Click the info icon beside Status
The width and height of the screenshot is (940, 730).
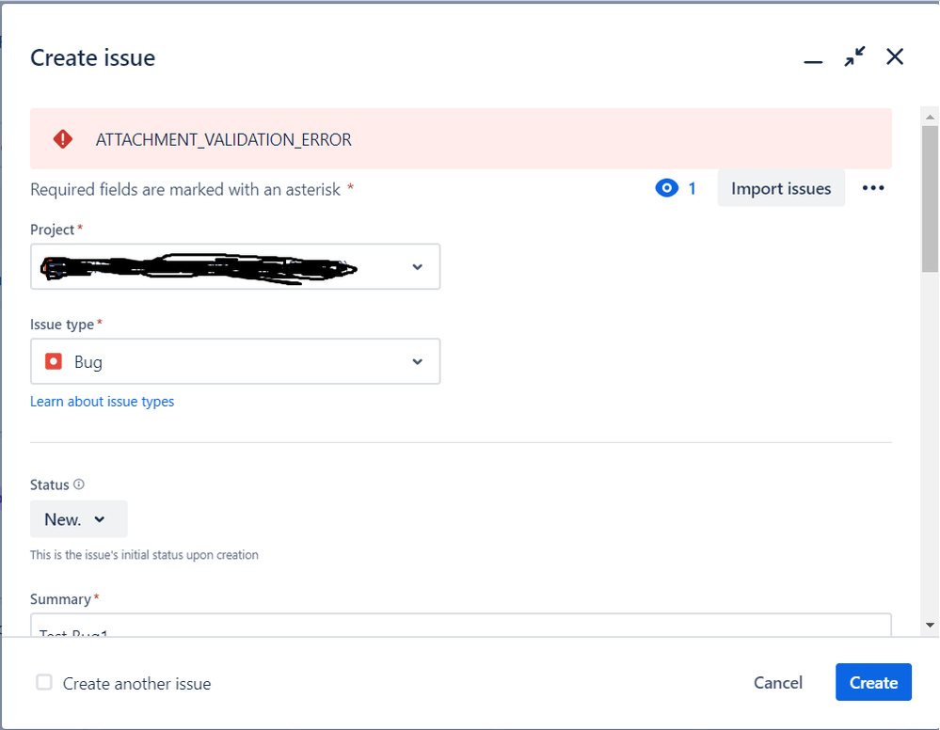82,484
